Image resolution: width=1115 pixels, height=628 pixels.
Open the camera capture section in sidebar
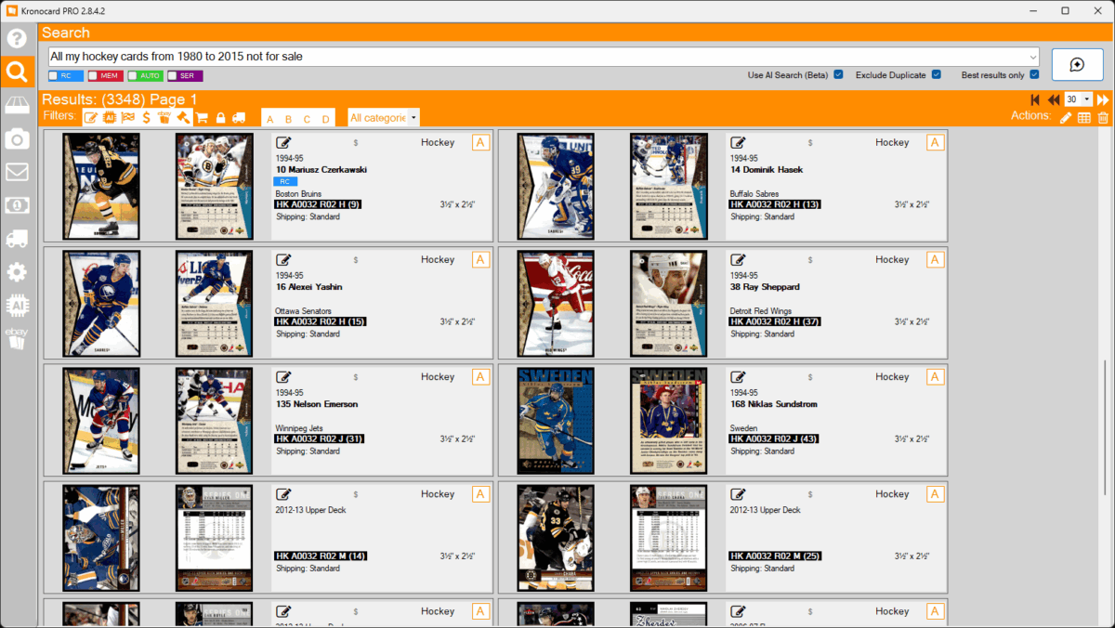pyautogui.click(x=17, y=139)
